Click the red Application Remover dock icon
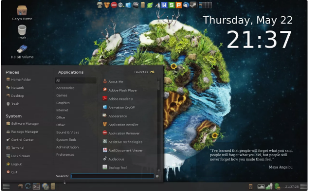Image resolution: width=309 pixels, height=191 pixels. pyautogui.click(x=114, y=5)
